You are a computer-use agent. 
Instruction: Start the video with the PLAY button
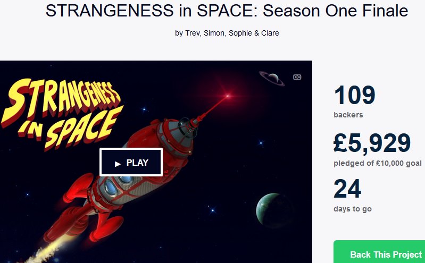coord(131,162)
